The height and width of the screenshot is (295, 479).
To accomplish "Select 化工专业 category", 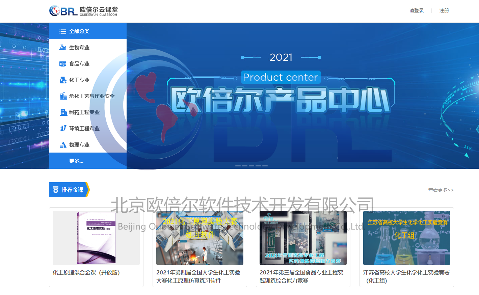I will click(88, 80).
